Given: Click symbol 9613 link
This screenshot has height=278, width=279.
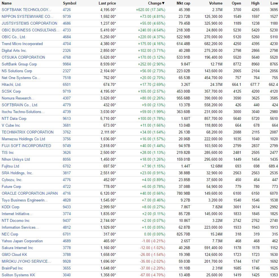Looking at the screenshot, I should point(67,118).
